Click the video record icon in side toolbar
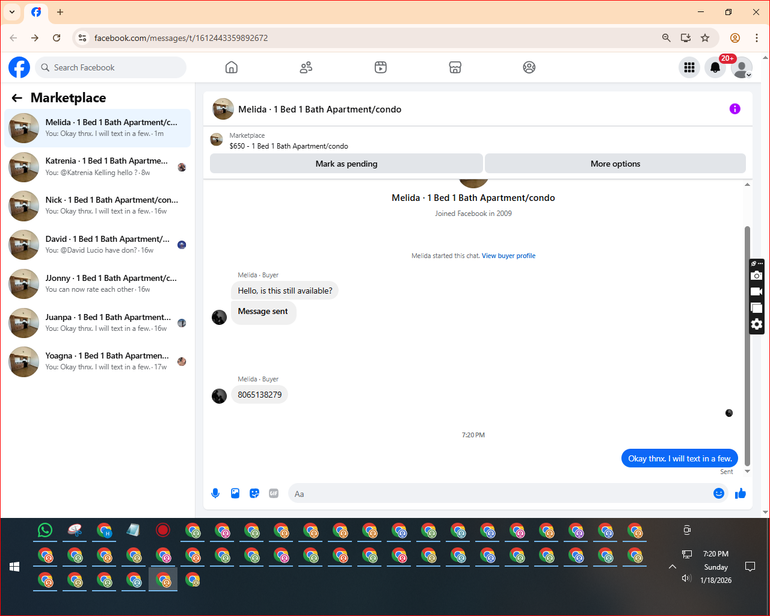This screenshot has height=616, width=770. point(757,292)
